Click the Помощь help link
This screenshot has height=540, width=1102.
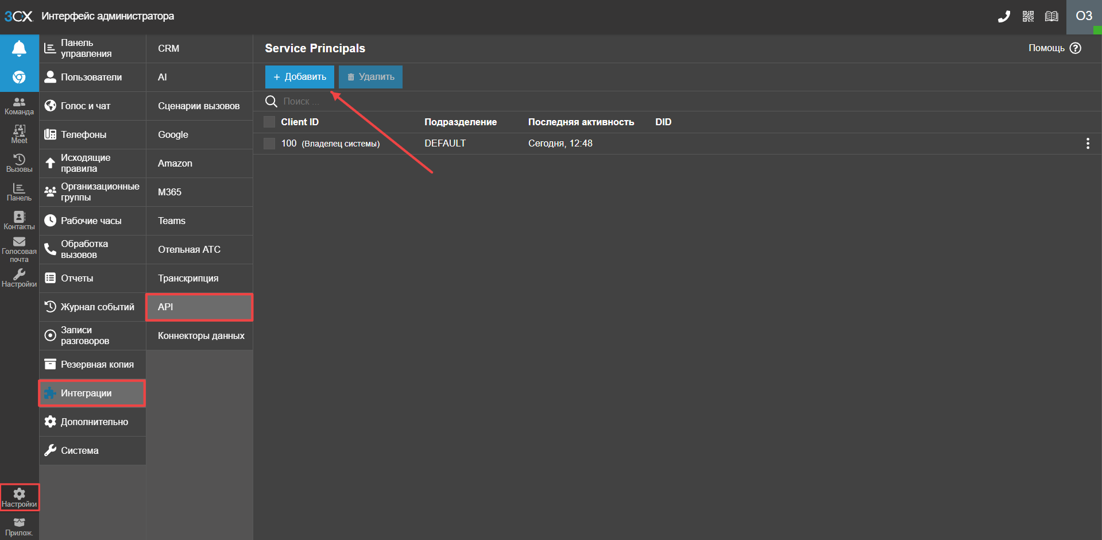[x=1055, y=48]
